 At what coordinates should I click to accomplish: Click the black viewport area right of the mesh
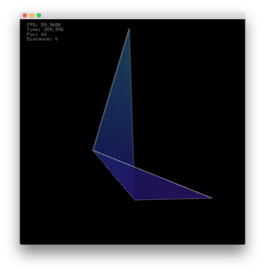point(193,102)
